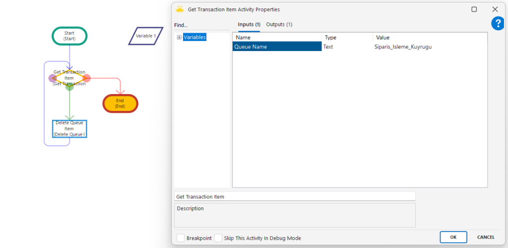Click the blue help question mark icon
508x248 pixels.
pyautogui.click(x=498, y=23)
